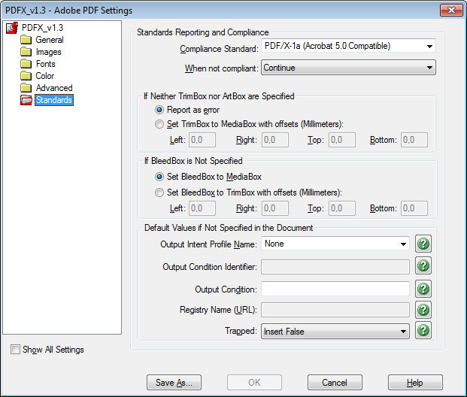This screenshot has height=397, width=467.
Task: Click the Output Intent Profile Name label
Action: pyautogui.click(x=208, y=244)
